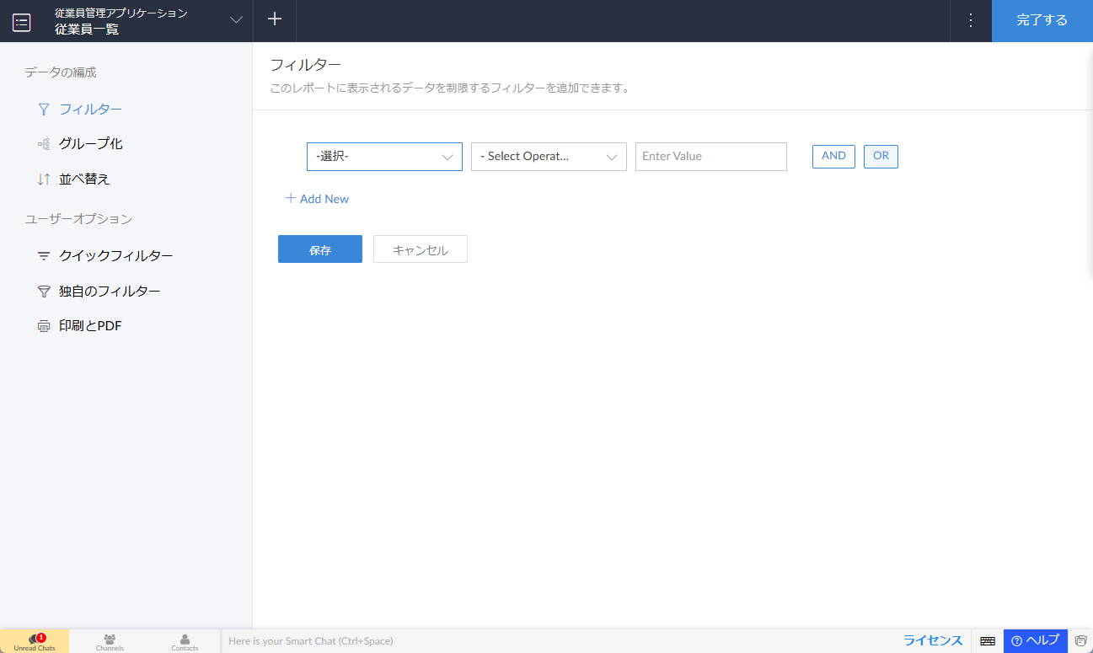Click the plus icon in the top bar

(275, 20)
